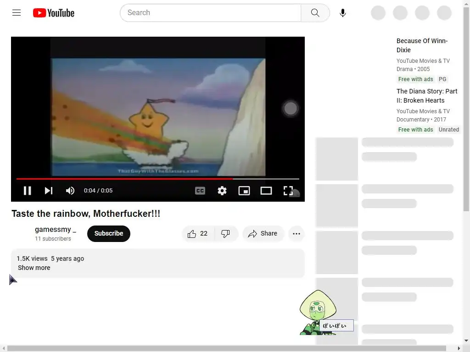Click the horizontal page scrollbar
Screen dimensions: 470x352
(x=227, y=348)
